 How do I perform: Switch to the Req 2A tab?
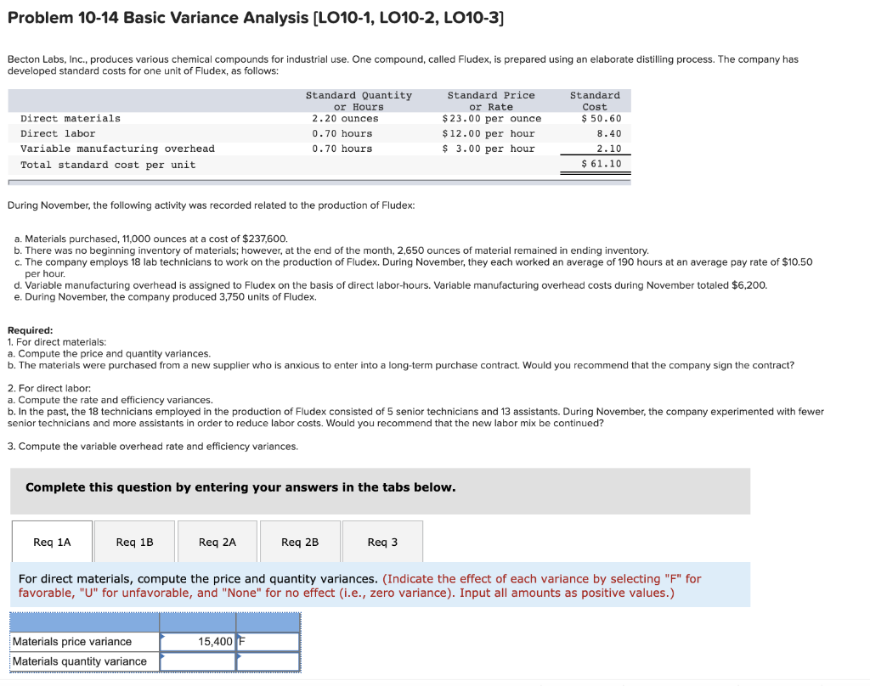coord(217,541)
